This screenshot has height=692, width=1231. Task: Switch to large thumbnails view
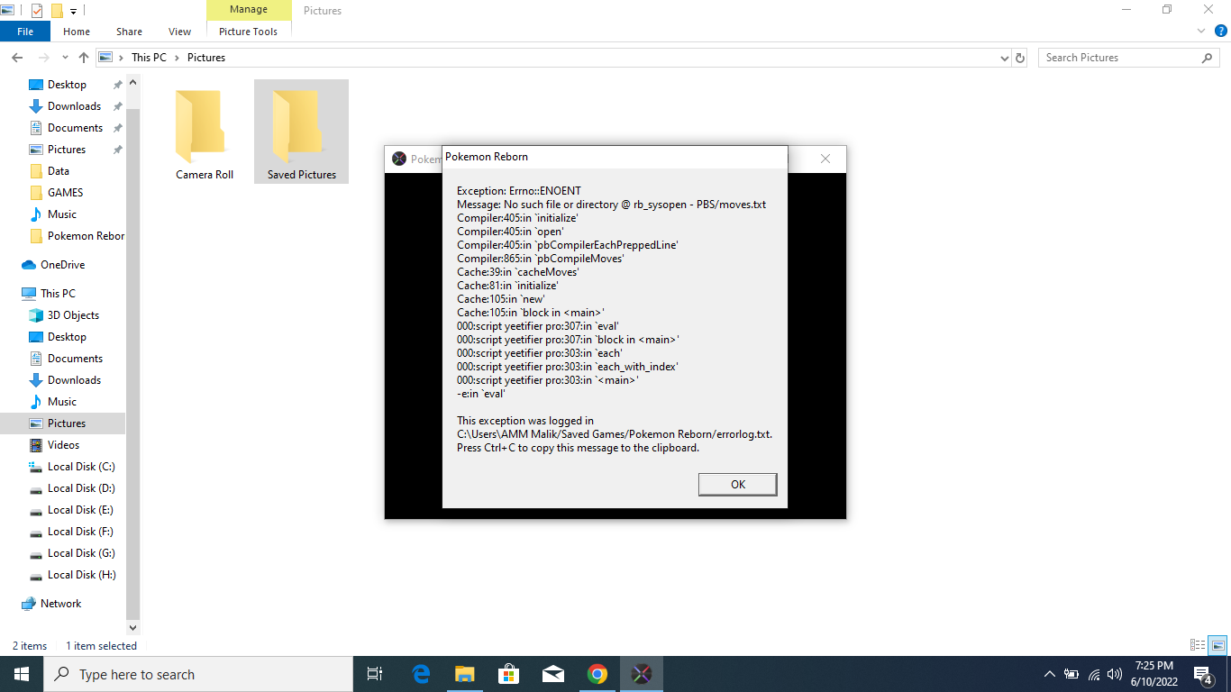tap(1217, 645)
